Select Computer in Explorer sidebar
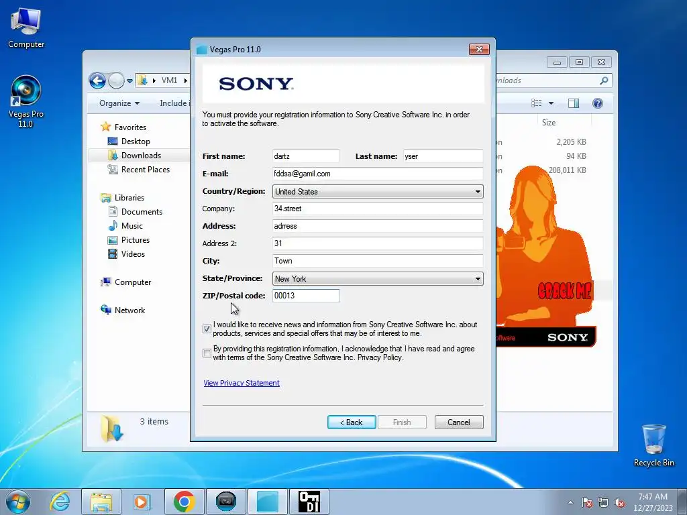 (x=133, y=282)
